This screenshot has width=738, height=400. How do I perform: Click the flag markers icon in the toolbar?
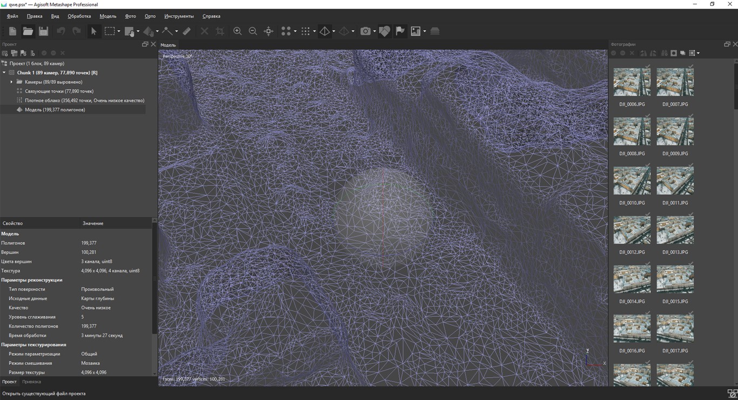(400, 31)
